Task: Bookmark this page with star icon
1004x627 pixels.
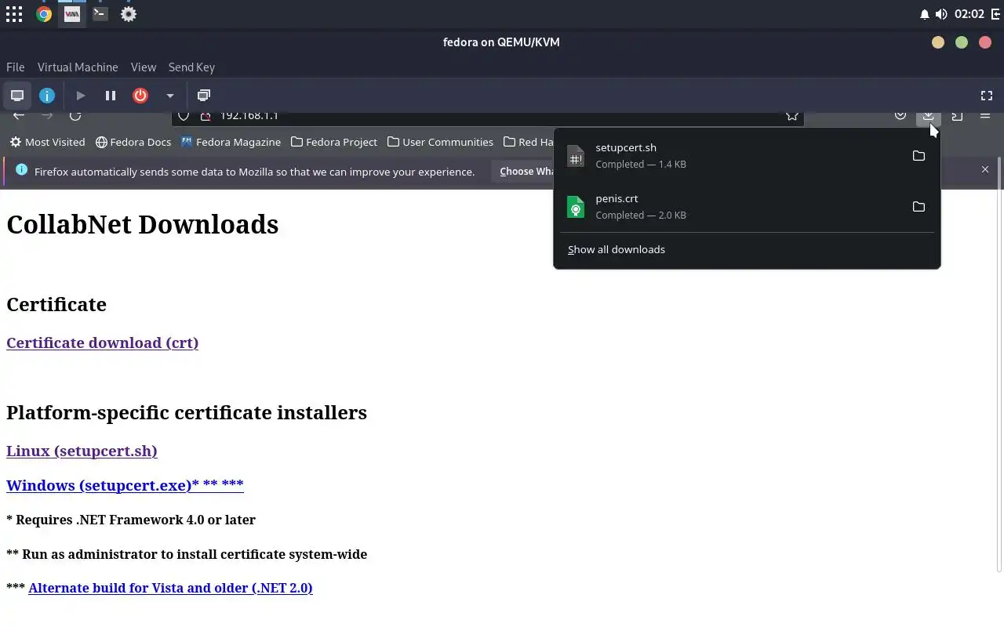Action: pos(792,116)
